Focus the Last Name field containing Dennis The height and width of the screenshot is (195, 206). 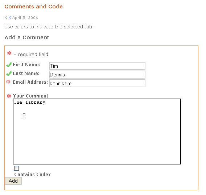point(97,75)
